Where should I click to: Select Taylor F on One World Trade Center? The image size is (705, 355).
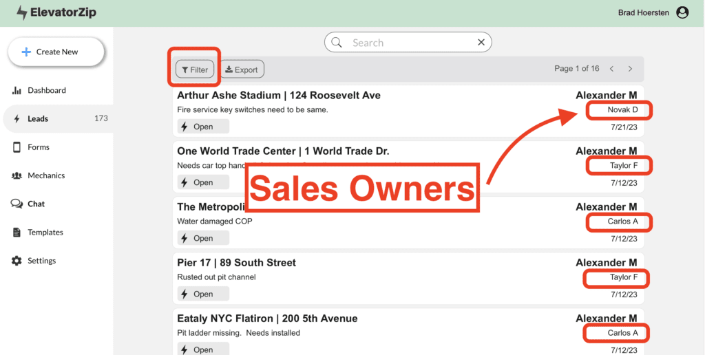click(x=624, y=165)
